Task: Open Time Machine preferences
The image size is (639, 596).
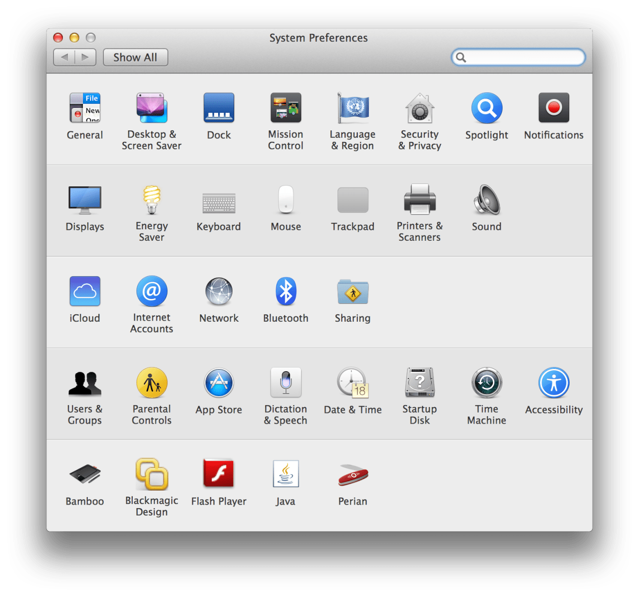Action: point(487,383)
